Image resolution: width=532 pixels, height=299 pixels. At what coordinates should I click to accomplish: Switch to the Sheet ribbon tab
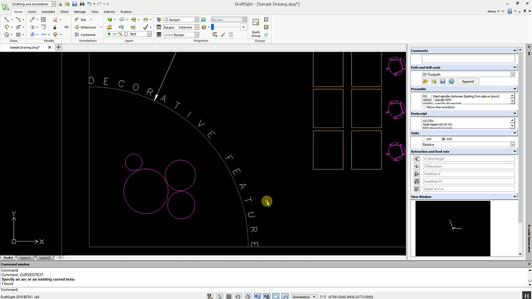point(64,12)
